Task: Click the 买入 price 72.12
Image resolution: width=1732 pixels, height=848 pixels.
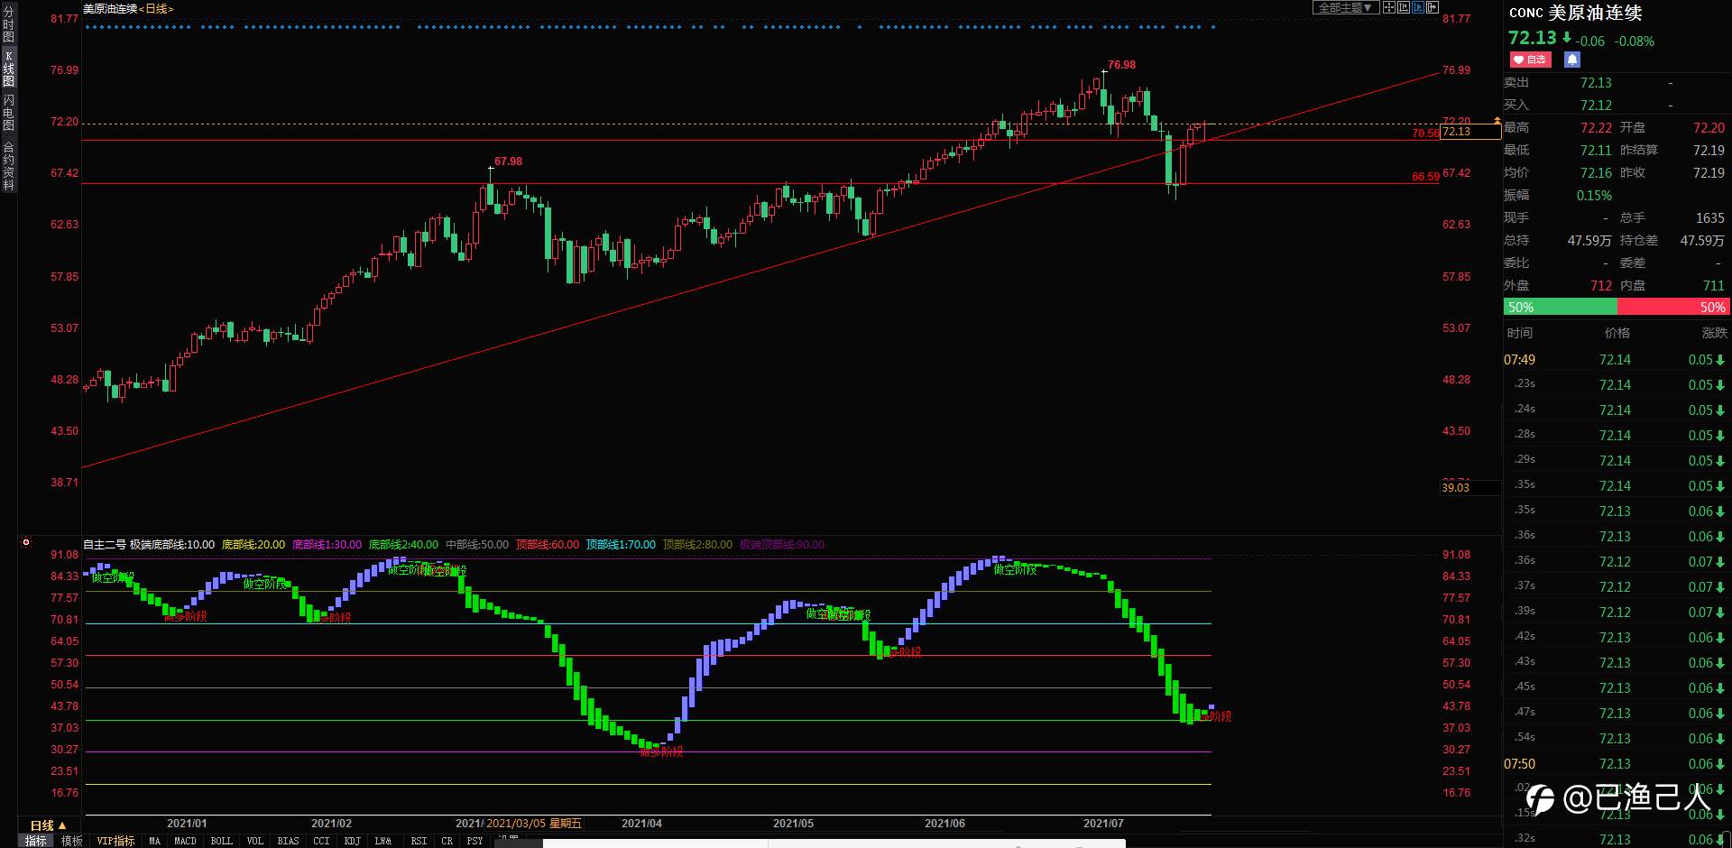Action: 1596,106
